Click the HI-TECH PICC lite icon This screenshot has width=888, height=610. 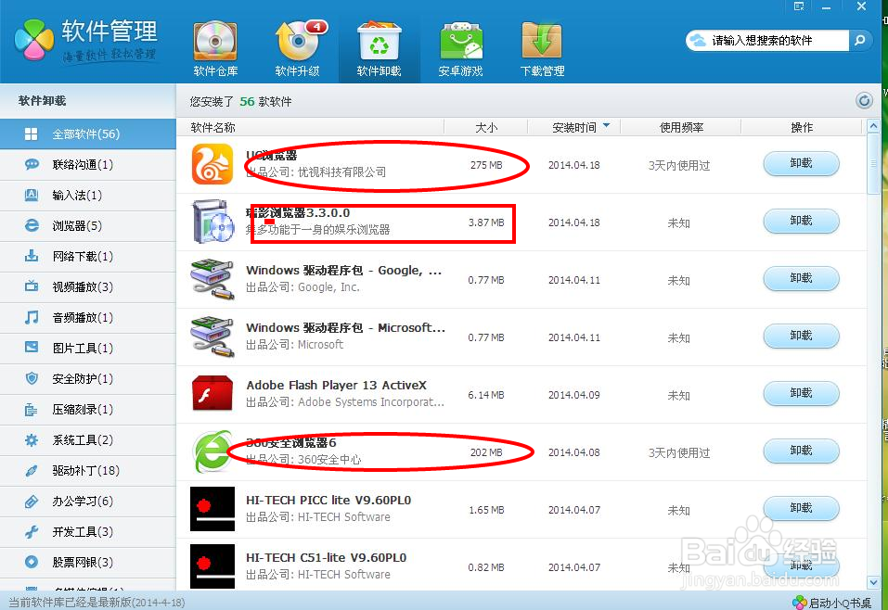pyautogui.click(x=212, y=509)
